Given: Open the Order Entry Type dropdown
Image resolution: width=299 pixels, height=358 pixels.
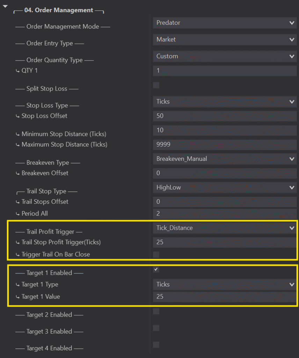Looking at the screenshot, I should (224, 40).
